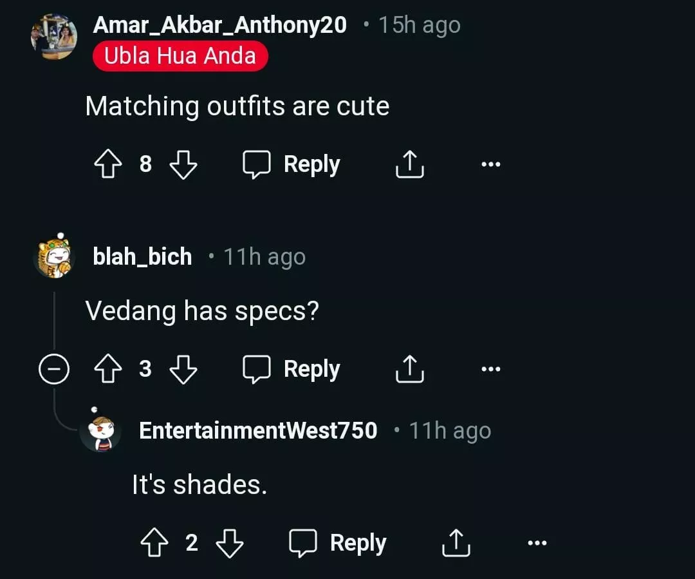Reply to the "It's shades." comment
The image size is (695, 579).
(338, 544)
